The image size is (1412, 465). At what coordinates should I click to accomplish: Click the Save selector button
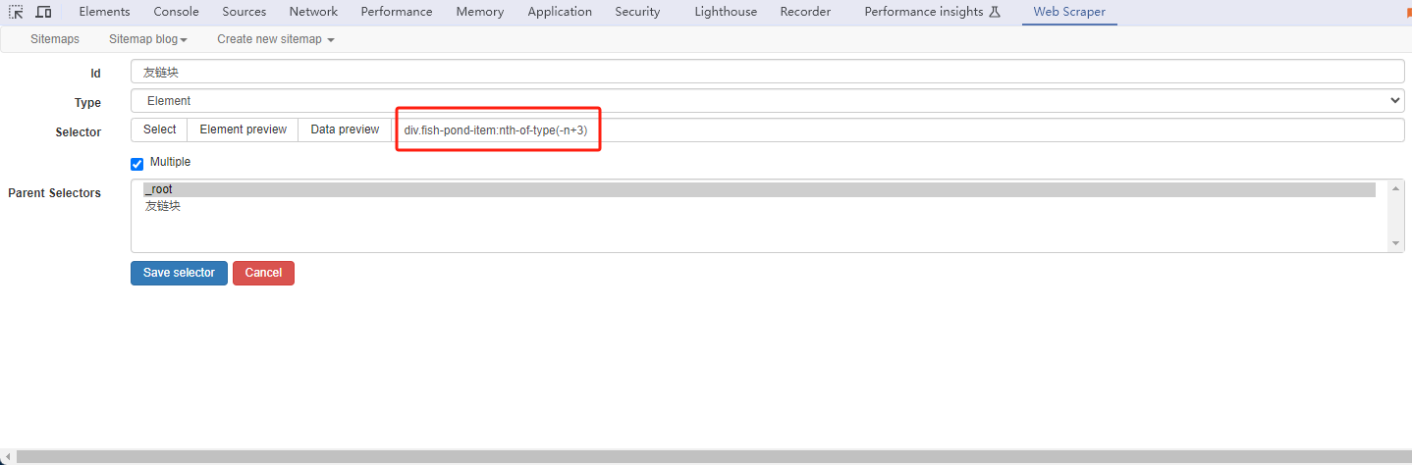click(x=179, y=273)
